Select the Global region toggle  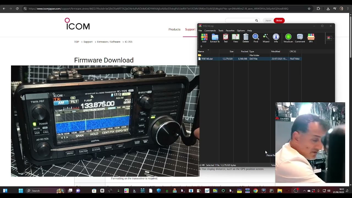click(x=279, y=20)
